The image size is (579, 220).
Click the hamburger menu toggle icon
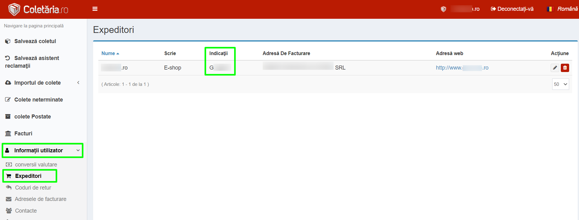tap(95, 9)
